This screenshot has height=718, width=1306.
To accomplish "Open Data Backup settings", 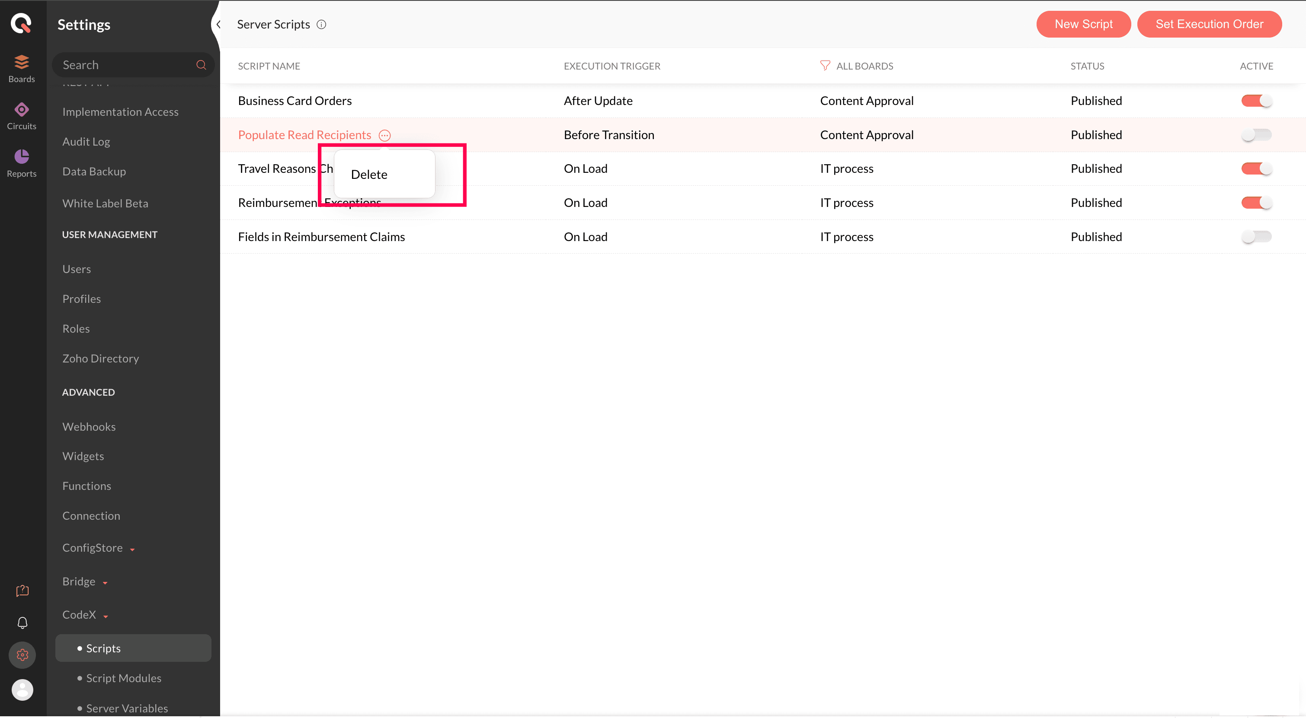I will [94, 172].
